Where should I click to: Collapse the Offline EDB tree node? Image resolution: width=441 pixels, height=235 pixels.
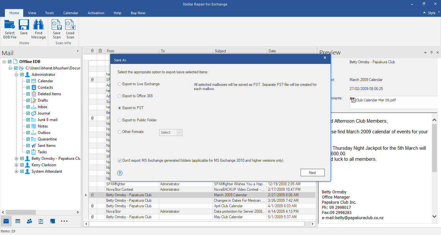coord(4,62)
